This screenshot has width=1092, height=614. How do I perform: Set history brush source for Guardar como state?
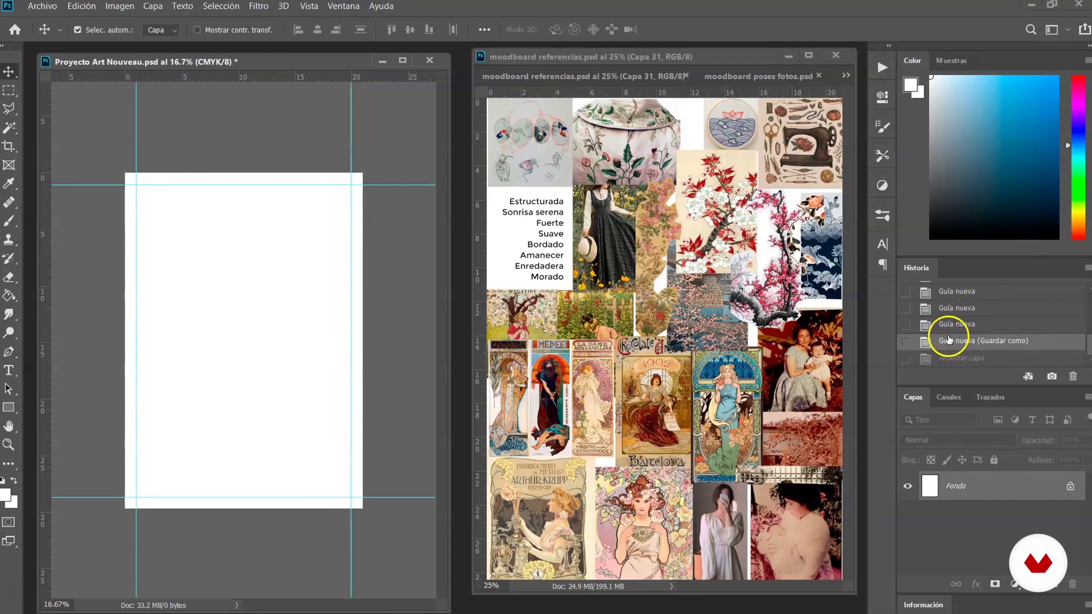(x=906, y=342)
